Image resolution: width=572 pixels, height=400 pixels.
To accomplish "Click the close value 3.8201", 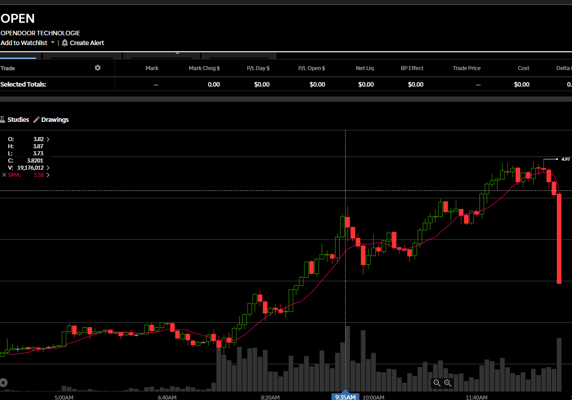I will [x=35, y=161].
